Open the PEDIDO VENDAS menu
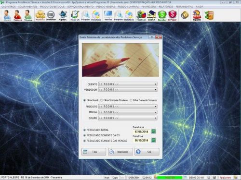Screen dimensions: 241x180 point(106,7)
